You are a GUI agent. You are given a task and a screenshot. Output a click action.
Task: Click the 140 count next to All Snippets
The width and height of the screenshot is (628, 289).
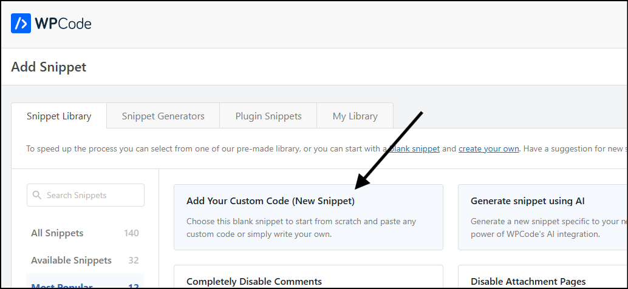(131, 233)
